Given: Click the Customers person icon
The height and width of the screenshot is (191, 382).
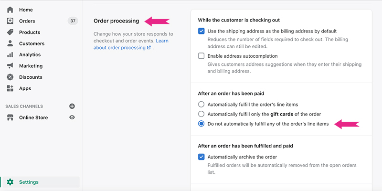Looking at the screenshot, I should click(x=10, y=43).
